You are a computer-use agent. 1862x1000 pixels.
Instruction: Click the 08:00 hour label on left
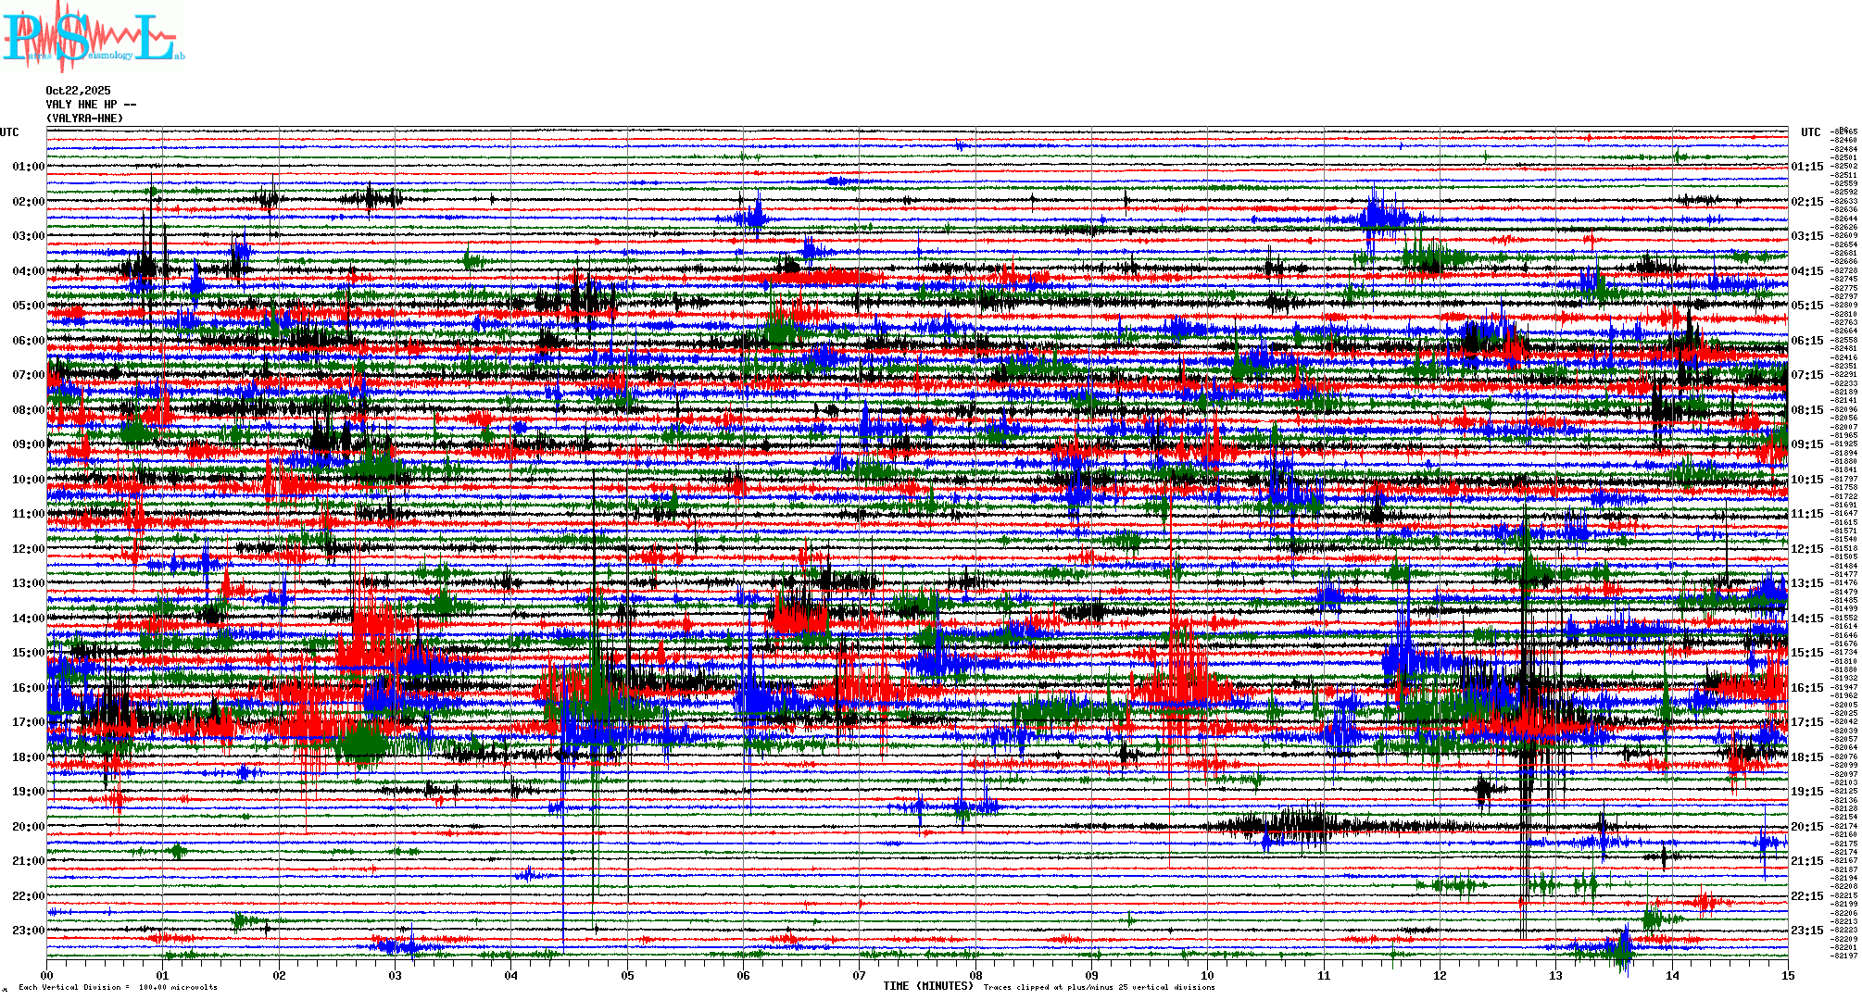[x=28, y=410]
